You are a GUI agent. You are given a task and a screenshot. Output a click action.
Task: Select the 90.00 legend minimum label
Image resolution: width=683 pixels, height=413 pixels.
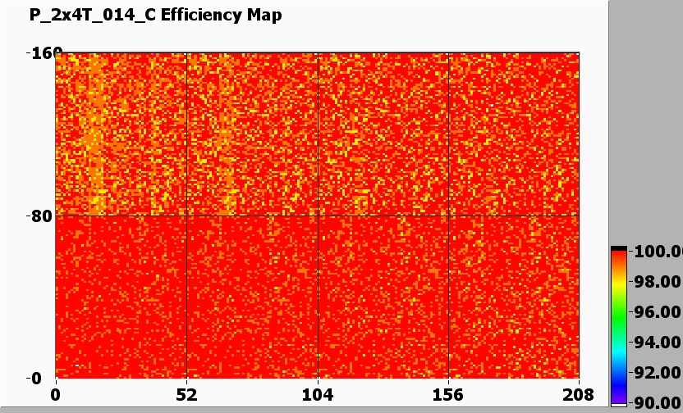[x=657, y=402]
